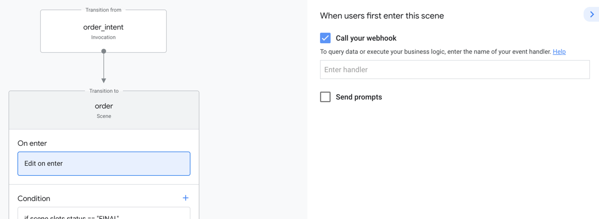
Task: Click the When users first enter heading
Action: 382,16
